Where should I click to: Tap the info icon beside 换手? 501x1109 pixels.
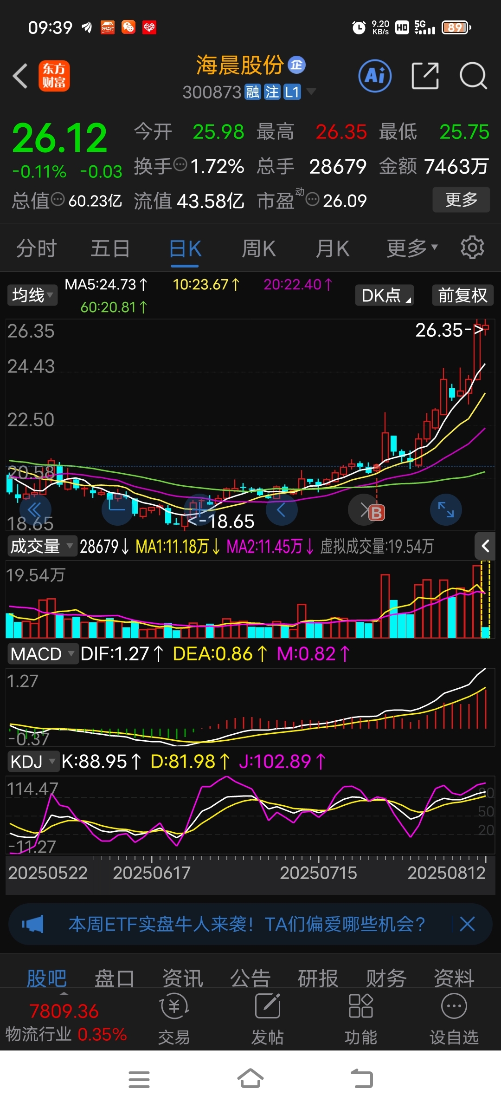click(x=180, y=164)
